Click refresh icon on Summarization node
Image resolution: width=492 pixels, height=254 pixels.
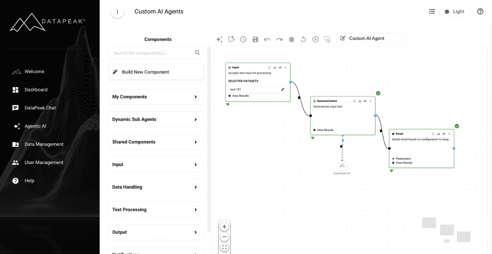coord(354,101)
